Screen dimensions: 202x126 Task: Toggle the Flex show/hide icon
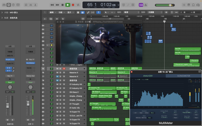pyautogui.click(x=93, y=12)
